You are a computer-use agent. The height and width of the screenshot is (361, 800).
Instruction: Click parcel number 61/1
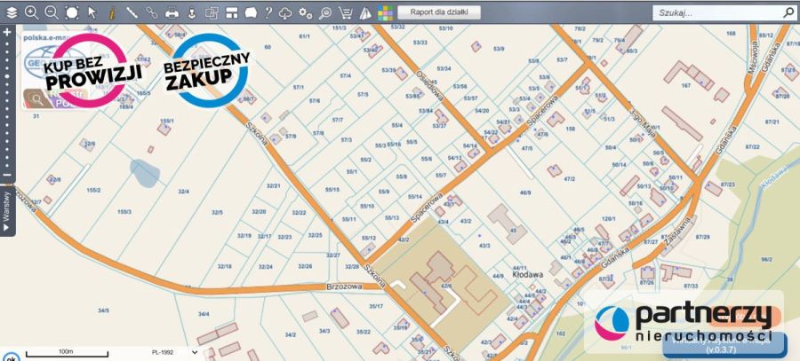pos(305,36)
